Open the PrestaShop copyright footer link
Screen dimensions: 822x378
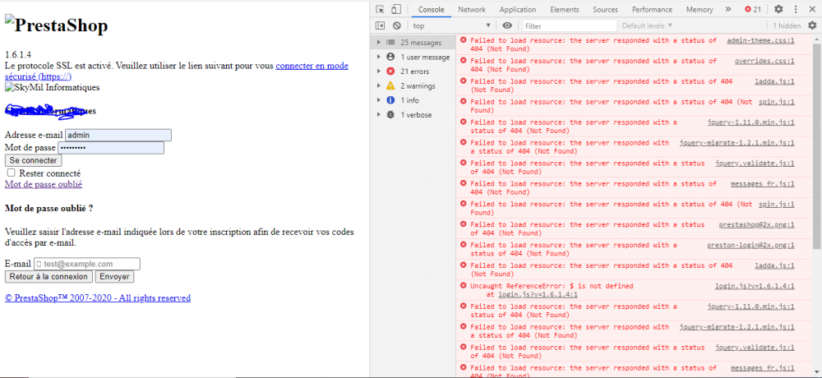[98, 297]
